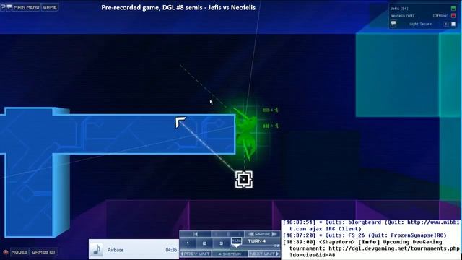Select the Airbase track title

click(115, 250)
